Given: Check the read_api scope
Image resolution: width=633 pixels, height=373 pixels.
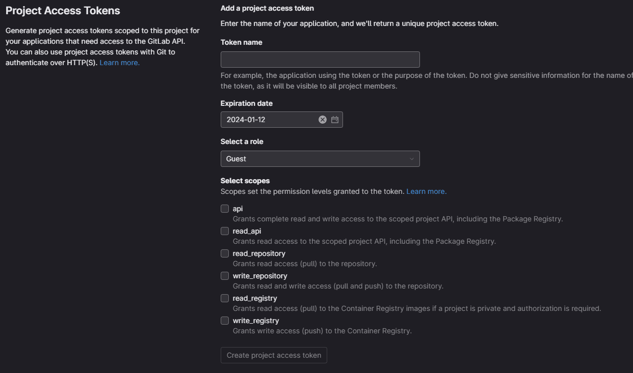Looking at the screenshot, I should tap(225, 231).
